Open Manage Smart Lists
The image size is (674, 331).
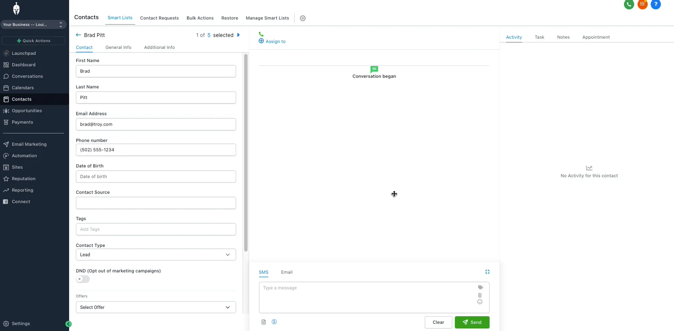(x=267, y=18)
